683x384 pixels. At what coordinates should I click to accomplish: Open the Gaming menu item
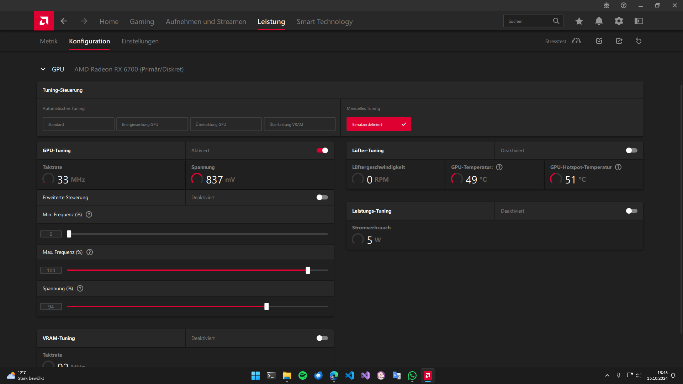pos(142,21)
